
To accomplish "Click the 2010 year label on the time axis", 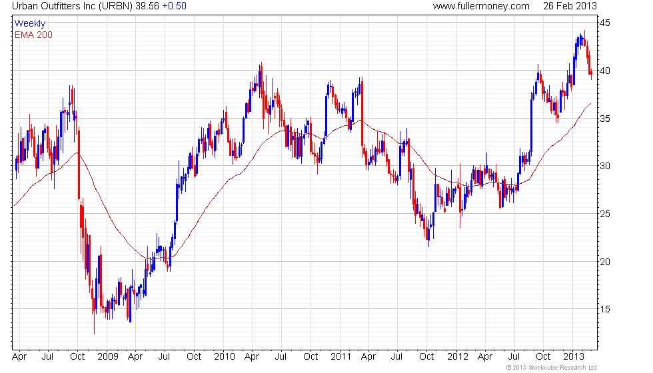I will coord(224,357).
